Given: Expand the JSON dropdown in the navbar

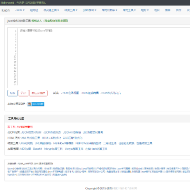Looking at the screenshot, I should click(20, 10).
